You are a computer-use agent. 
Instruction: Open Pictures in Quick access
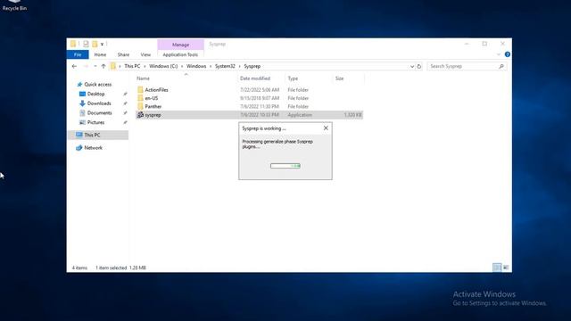click(95, 122)
